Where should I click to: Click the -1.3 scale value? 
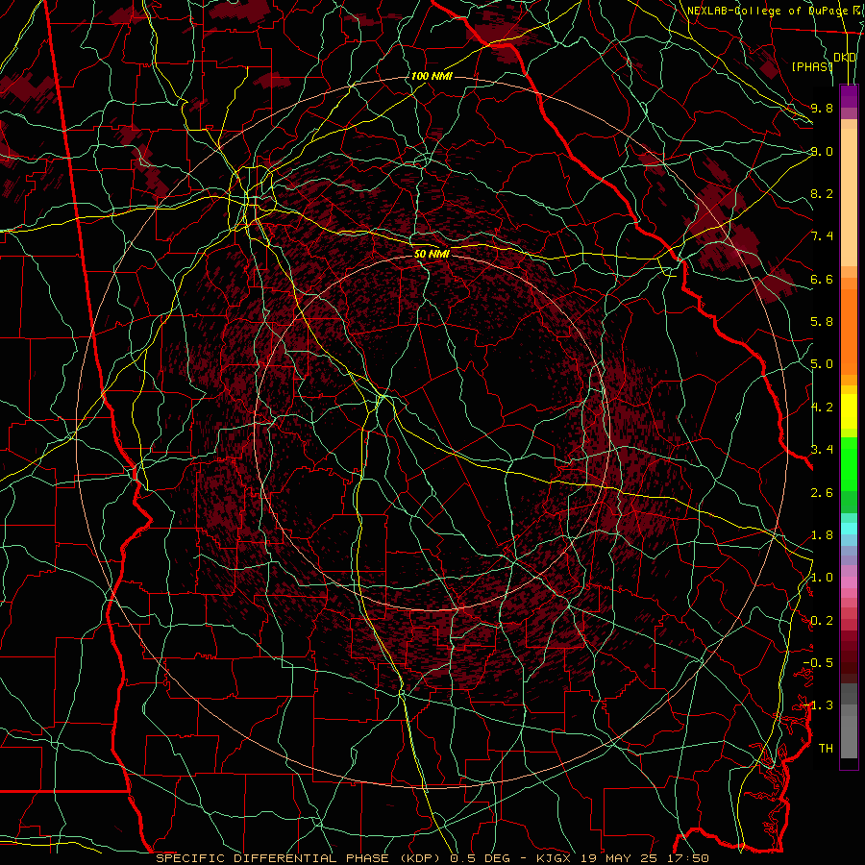click(x=818, y=705)
